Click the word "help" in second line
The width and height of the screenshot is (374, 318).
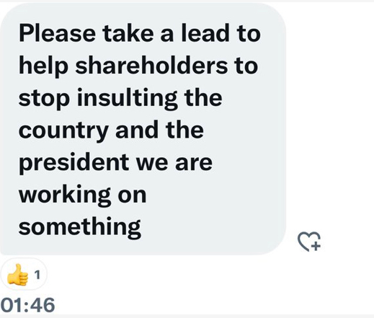click(x=43, y=66)
